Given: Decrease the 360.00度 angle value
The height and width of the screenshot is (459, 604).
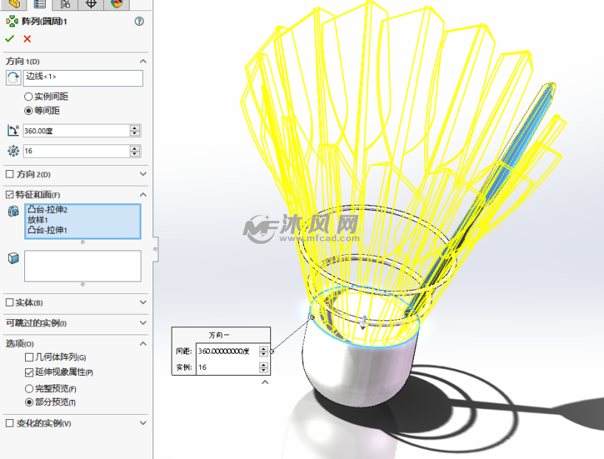Looking at the screenshot, I should tap(135, 134).
